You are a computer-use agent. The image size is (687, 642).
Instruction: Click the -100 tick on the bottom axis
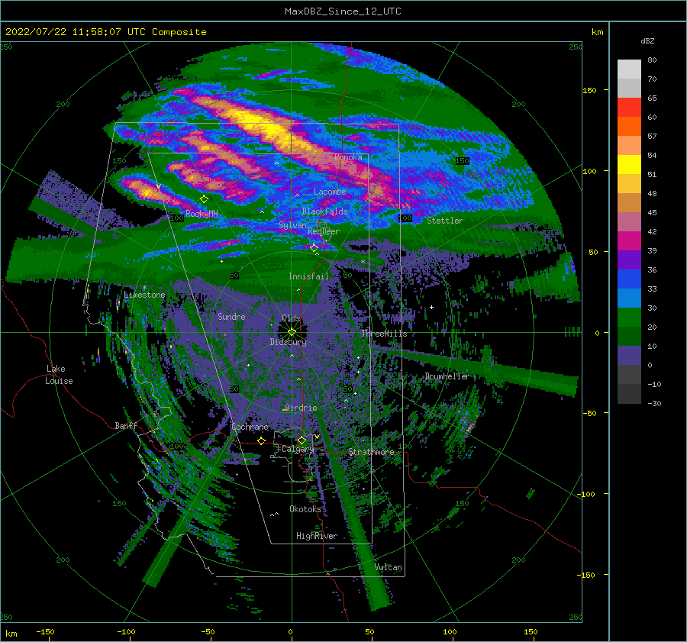pyautogui.click(x=126, y=631)
